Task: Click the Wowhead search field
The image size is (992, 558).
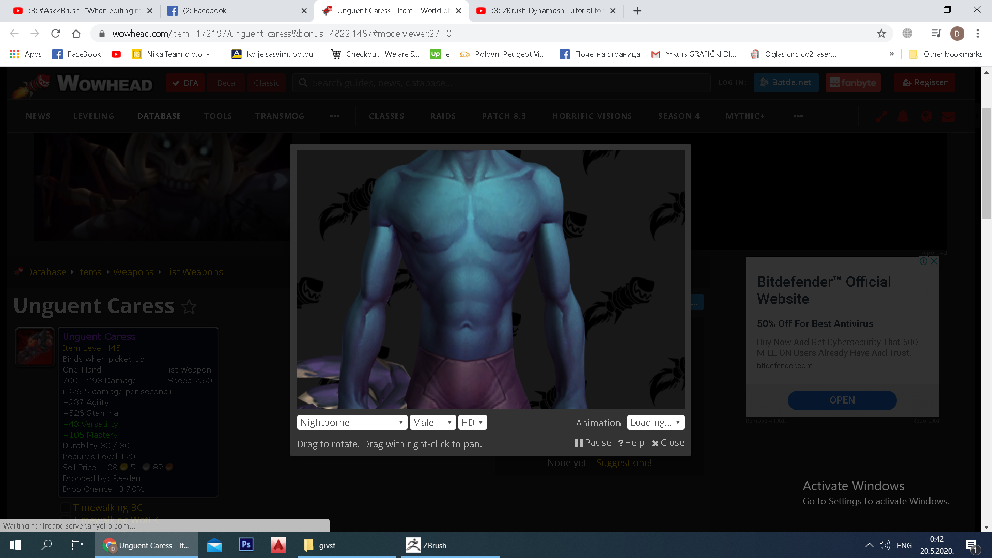Action: [501, 83]
